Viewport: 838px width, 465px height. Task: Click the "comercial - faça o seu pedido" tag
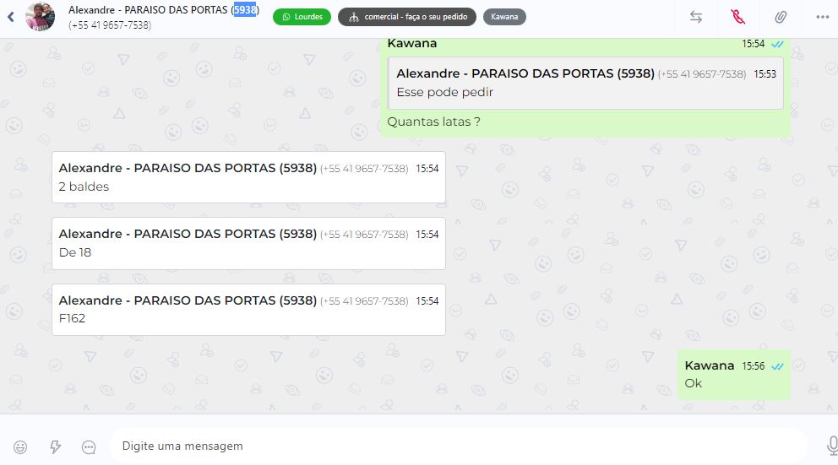click(x=407, y=17)
